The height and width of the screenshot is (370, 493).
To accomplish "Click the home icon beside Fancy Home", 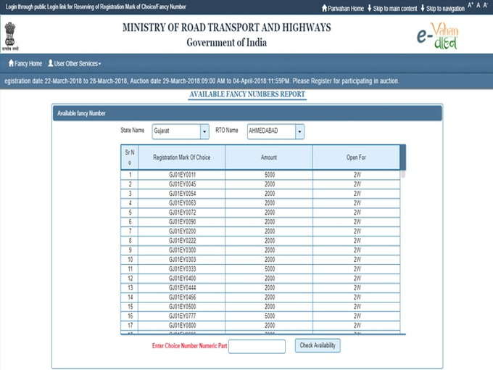I will click(11, 64).
